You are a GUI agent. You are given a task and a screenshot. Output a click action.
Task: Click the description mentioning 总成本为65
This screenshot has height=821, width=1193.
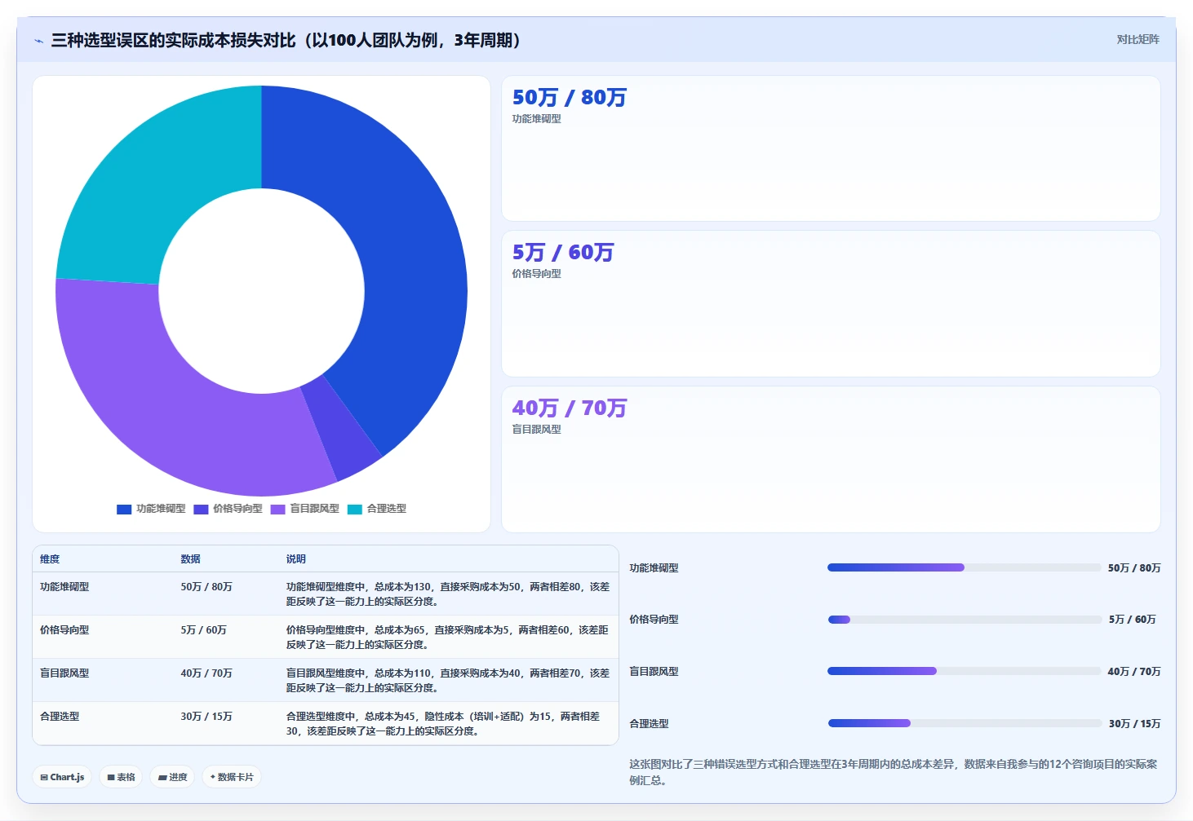pos(448,638)
